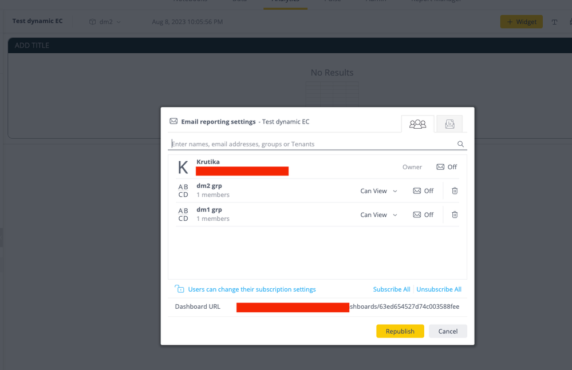572x370 pixels.
Task: Toggle email subscription for dm1 grp
Action: point(423,215)
